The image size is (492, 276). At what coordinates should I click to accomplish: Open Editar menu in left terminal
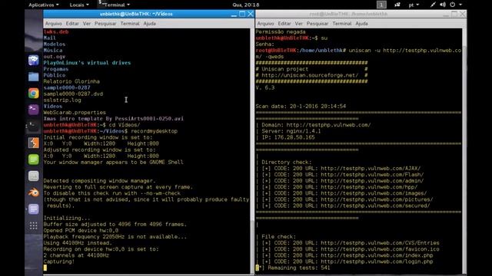pos(72,24)
